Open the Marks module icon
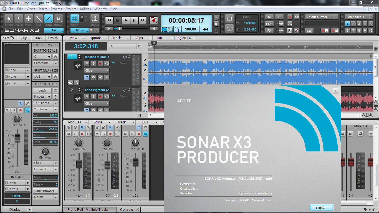Viewport: 379px width, 213px height. (x=95, y=19)
